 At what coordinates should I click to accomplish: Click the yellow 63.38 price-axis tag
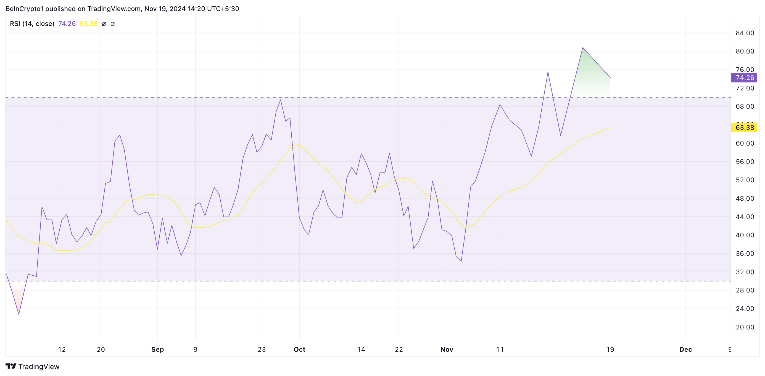pos(744,128)
